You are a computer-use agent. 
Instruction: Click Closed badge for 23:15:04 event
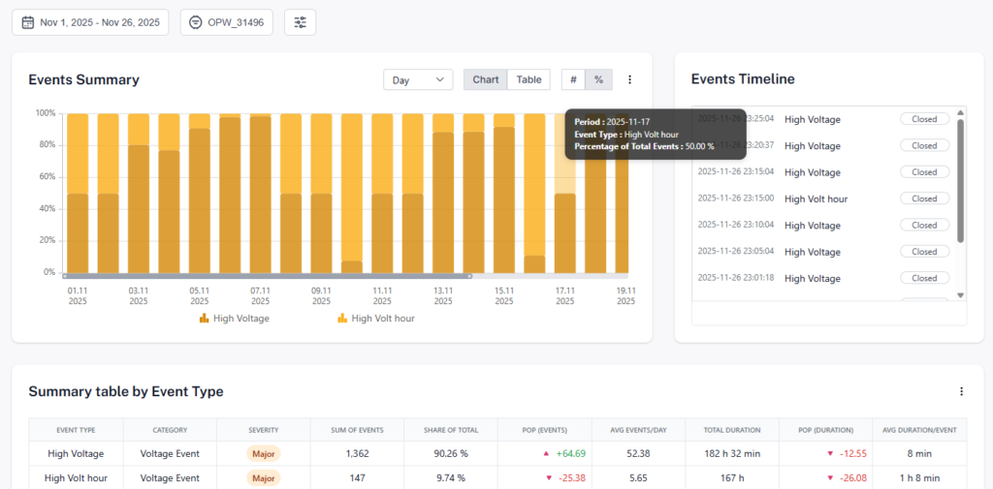point(924,172)
